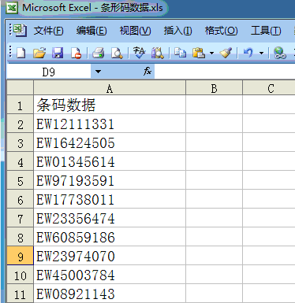The width and height of the screenshot is (295, 303).
Task: Select cell containing 条码数据
Action: [x=110, y=105]
